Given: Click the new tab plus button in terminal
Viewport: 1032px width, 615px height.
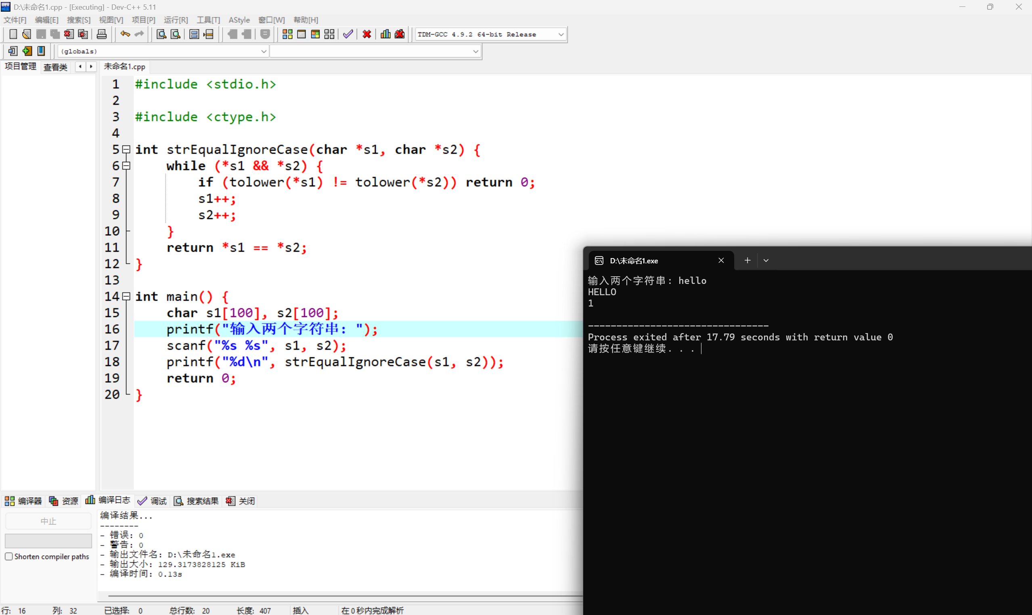Looking at the screenshot, I should click(x=747, y=260).
